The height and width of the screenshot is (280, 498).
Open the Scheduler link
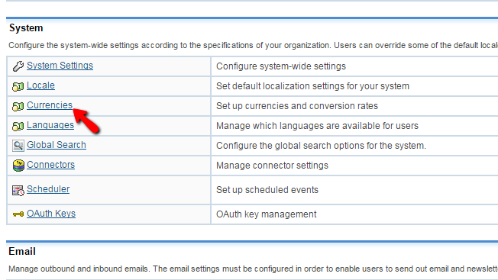(48, 189)
